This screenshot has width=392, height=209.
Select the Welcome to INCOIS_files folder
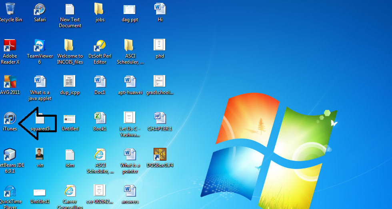point(69,45)
